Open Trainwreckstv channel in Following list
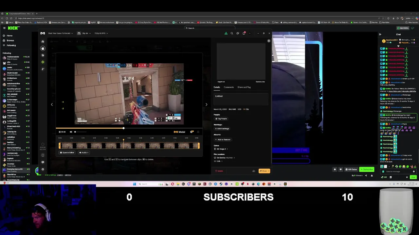 16,57
